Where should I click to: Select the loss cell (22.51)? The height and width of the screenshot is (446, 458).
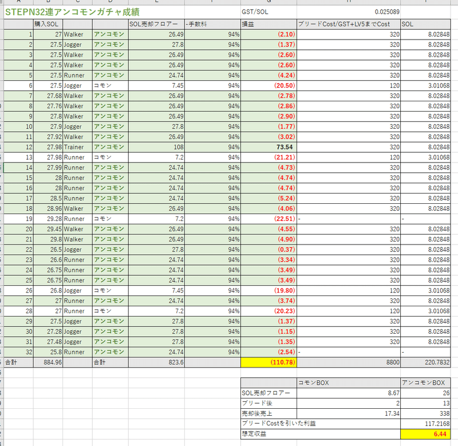point(269,219)
